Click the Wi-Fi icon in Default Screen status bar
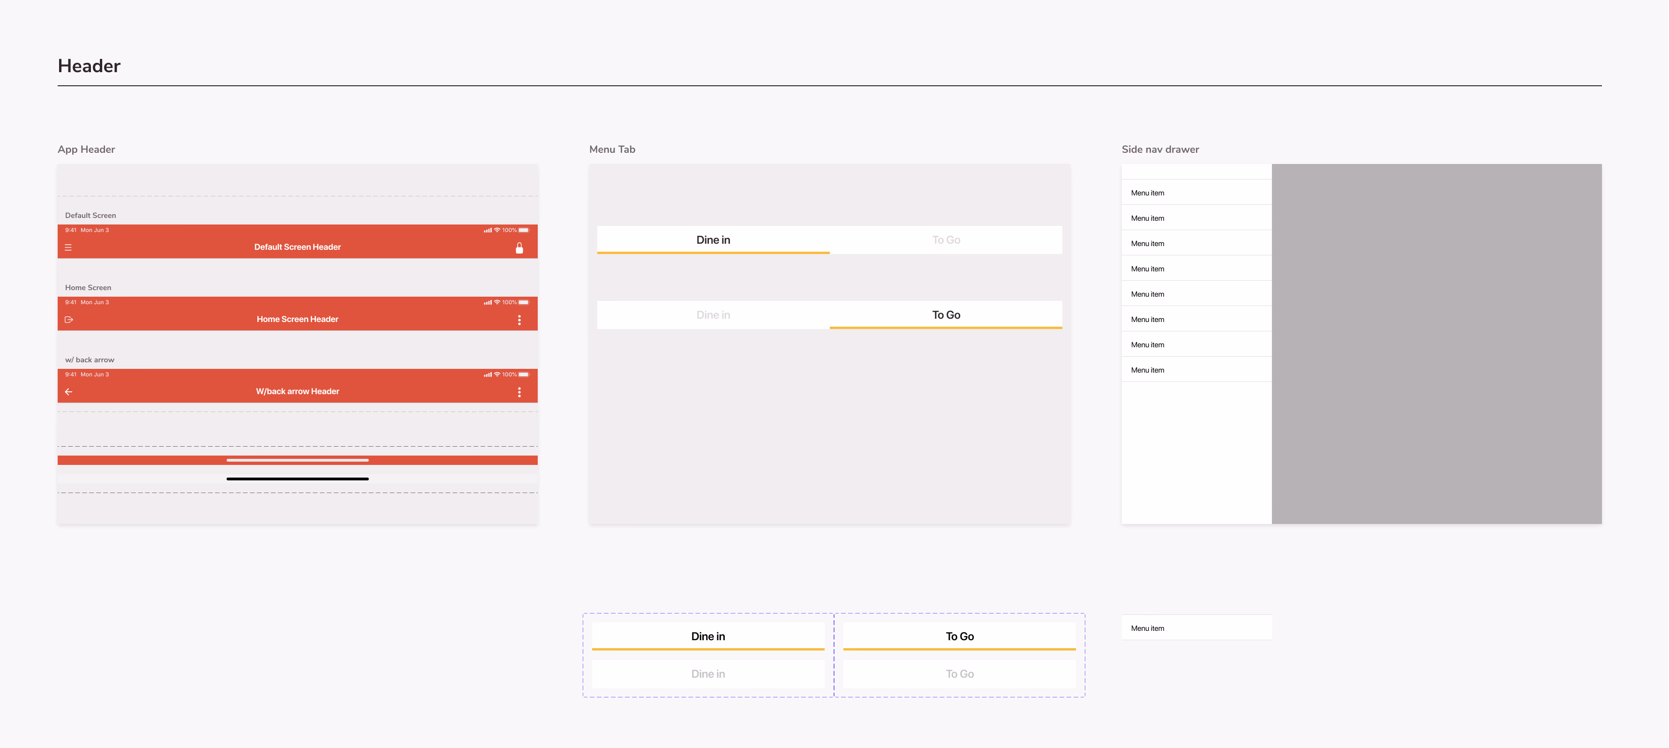The image size is (1669, 748). tap(496, 230)
